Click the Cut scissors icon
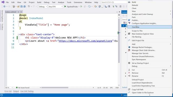The width and height of the screenshot is (173, 97). pos(129,70)
